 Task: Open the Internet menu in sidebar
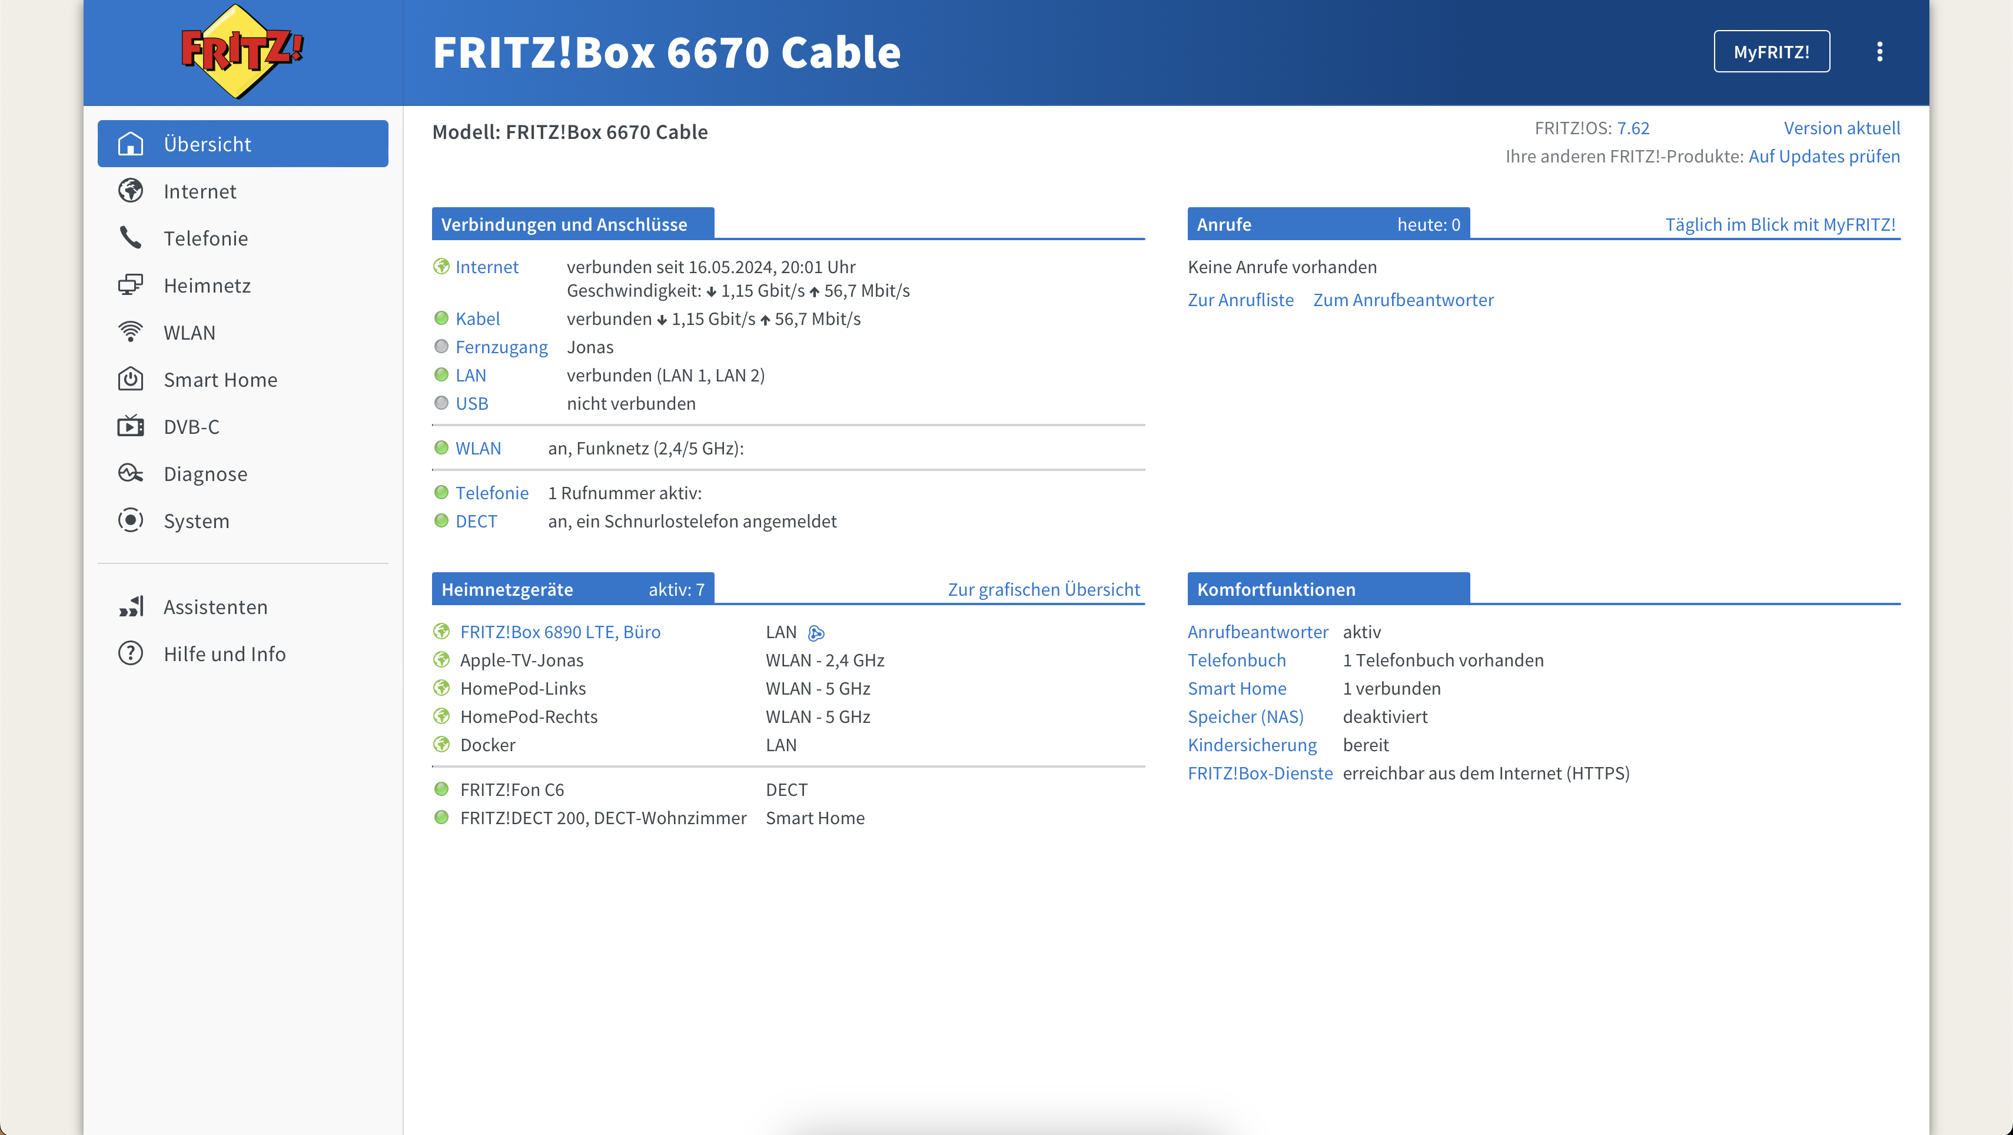243,191
